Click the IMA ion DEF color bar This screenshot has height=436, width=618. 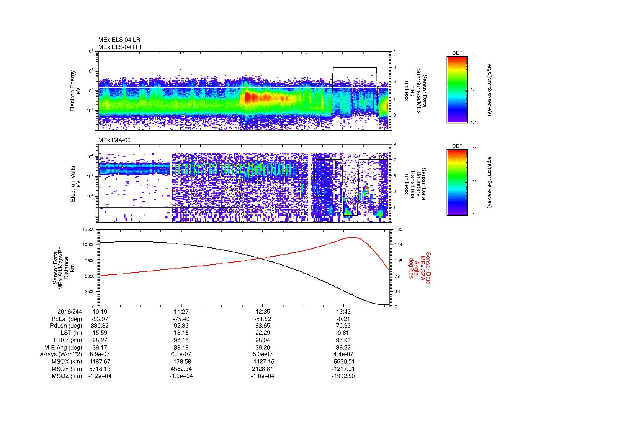[x=457, y=183]
